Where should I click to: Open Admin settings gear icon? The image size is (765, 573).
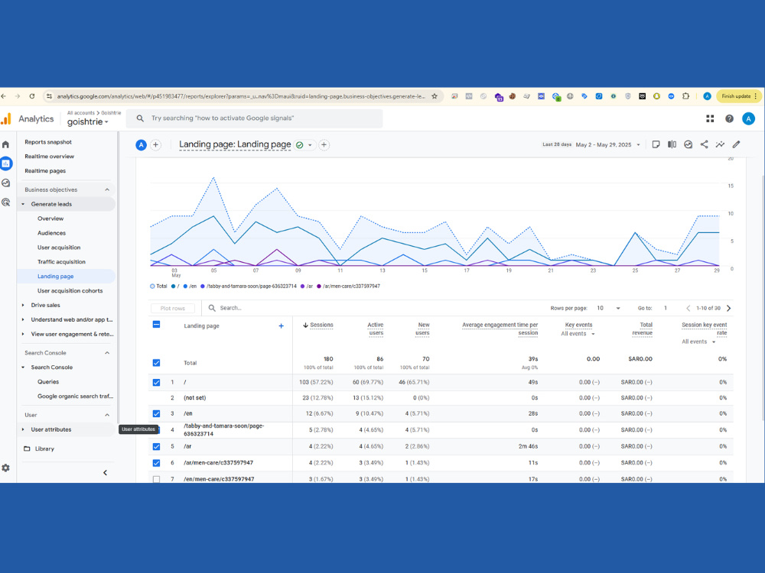tap(6, 468)
